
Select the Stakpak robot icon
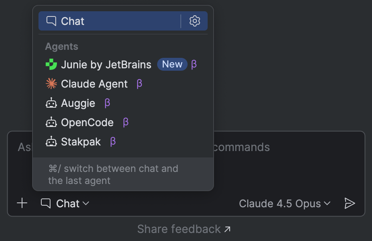(x=51, y=141)
